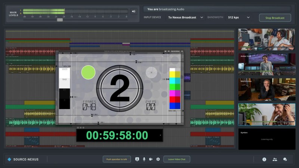
Task: Click the blue color bar swatch
Action: tap(175, 106)
